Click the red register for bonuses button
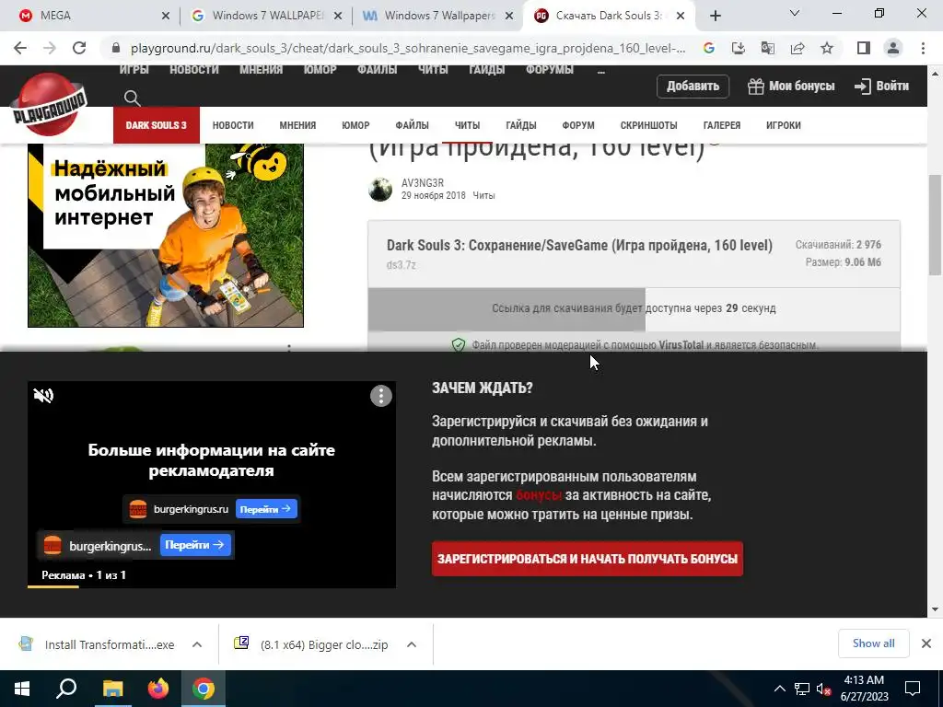The width and height of the screenshot is (943, 707). [587, 559]
